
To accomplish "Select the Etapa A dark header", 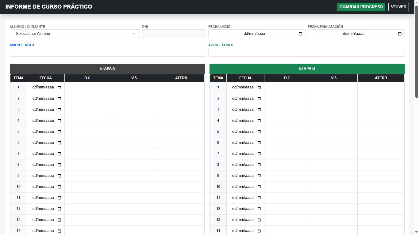I will [107, 69].
